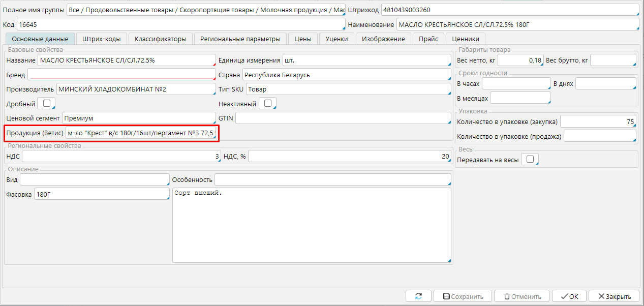Go to the Изображение tab
644x306 pixels.
coord(383,39)
